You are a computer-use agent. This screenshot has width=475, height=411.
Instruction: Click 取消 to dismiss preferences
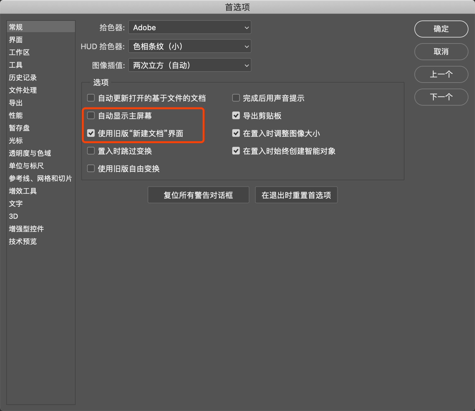[441, 52]
